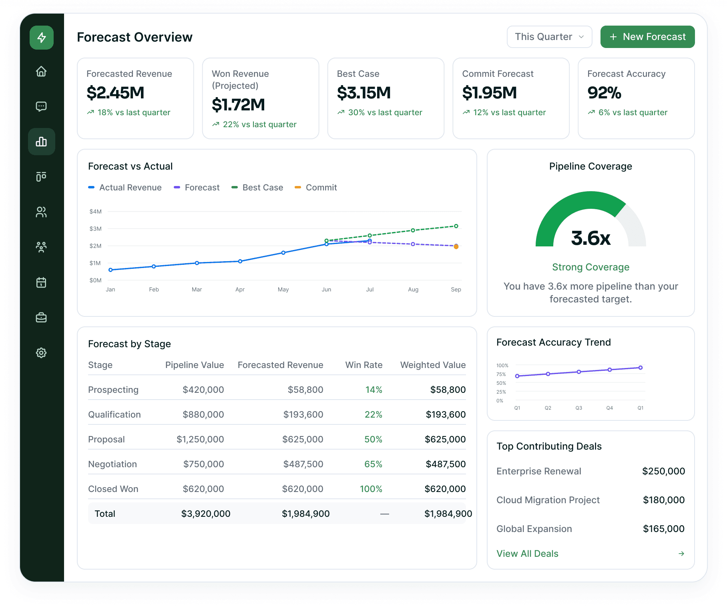Open the chat messages sidebar icon
Viewport: 727px width, 608px height.
[x=41, y=106]
